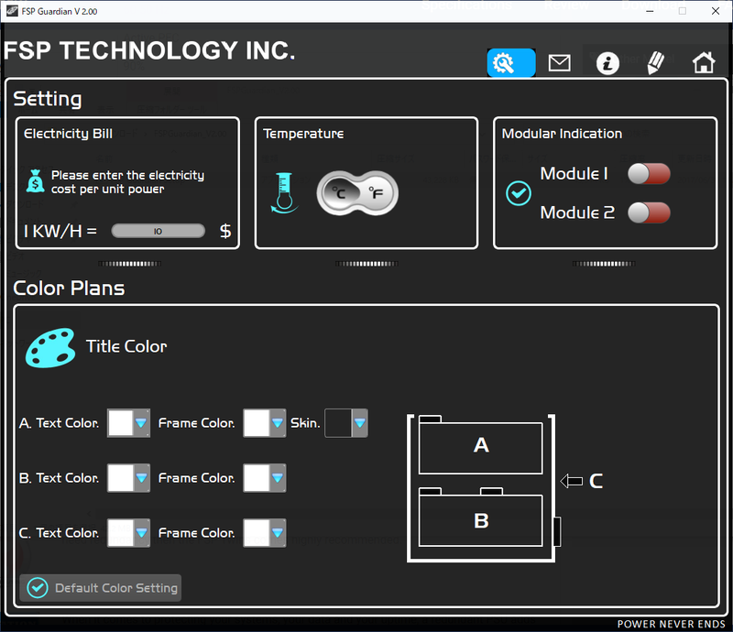
Task: Open the A. Text Color dropdown arrow
Action: pos(141,423)
